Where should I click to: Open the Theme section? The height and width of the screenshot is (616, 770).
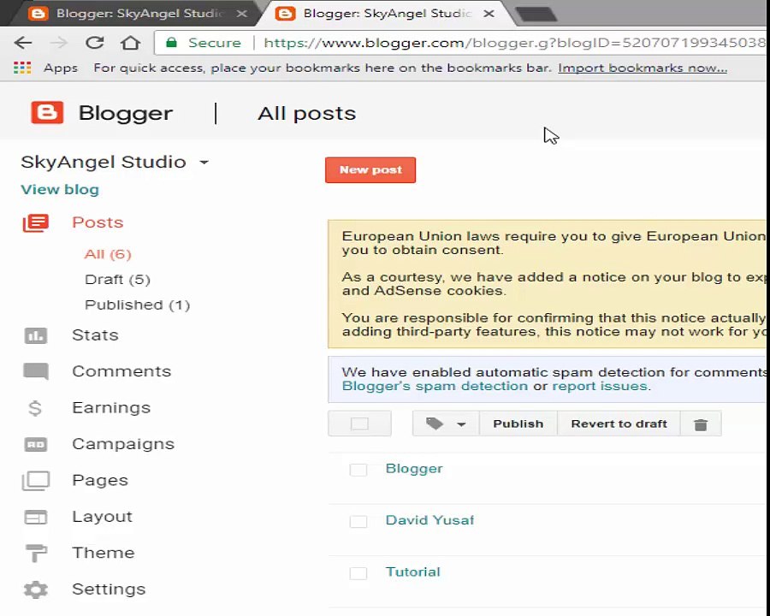104,554
